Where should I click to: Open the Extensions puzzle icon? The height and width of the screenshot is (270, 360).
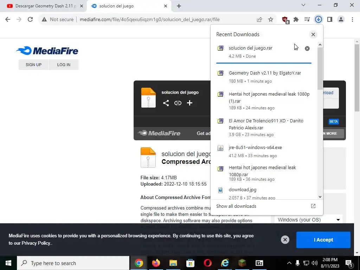coord(296,20)
